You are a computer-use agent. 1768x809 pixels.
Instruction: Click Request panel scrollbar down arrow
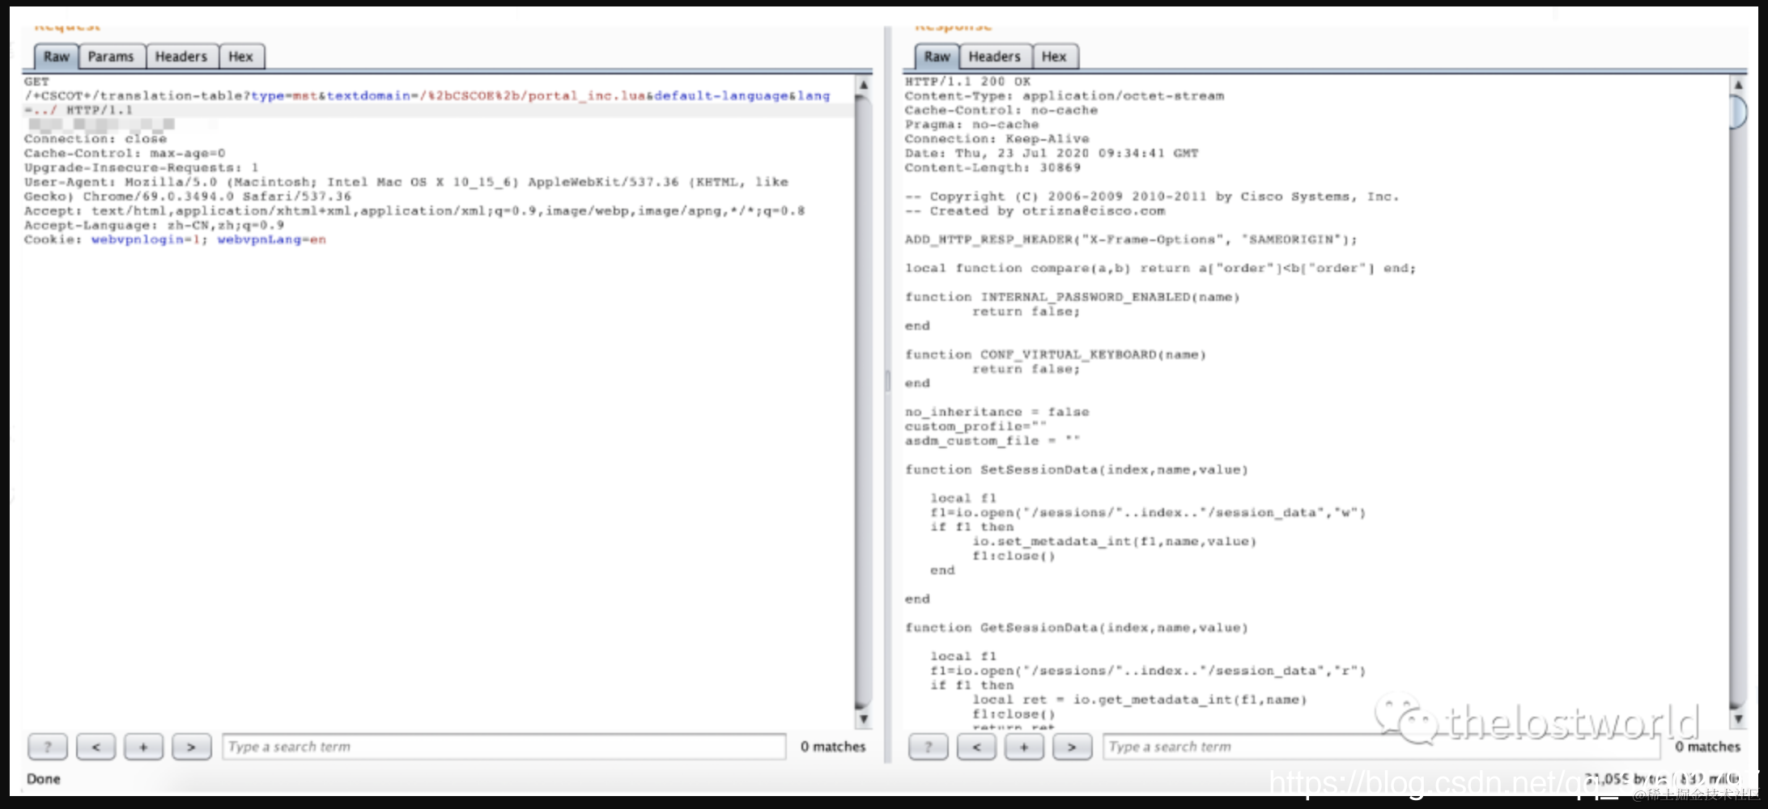[x=864, y=719]
